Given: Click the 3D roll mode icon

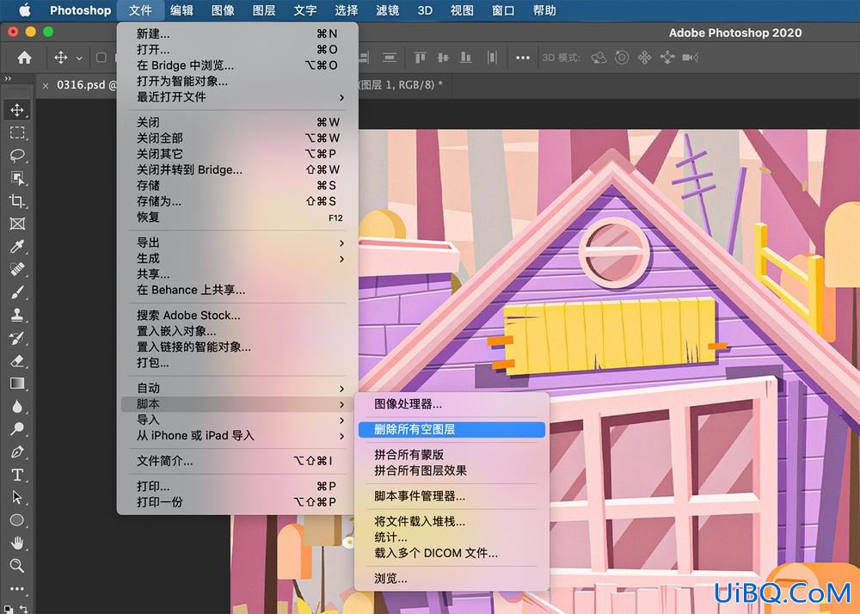Looking at the screenshot, I should click(622, 58).
